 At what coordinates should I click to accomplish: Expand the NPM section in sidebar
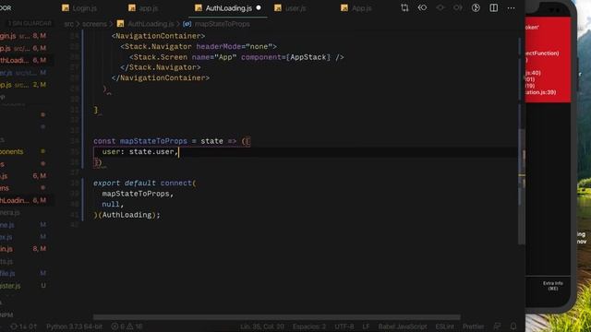[6, 314]
